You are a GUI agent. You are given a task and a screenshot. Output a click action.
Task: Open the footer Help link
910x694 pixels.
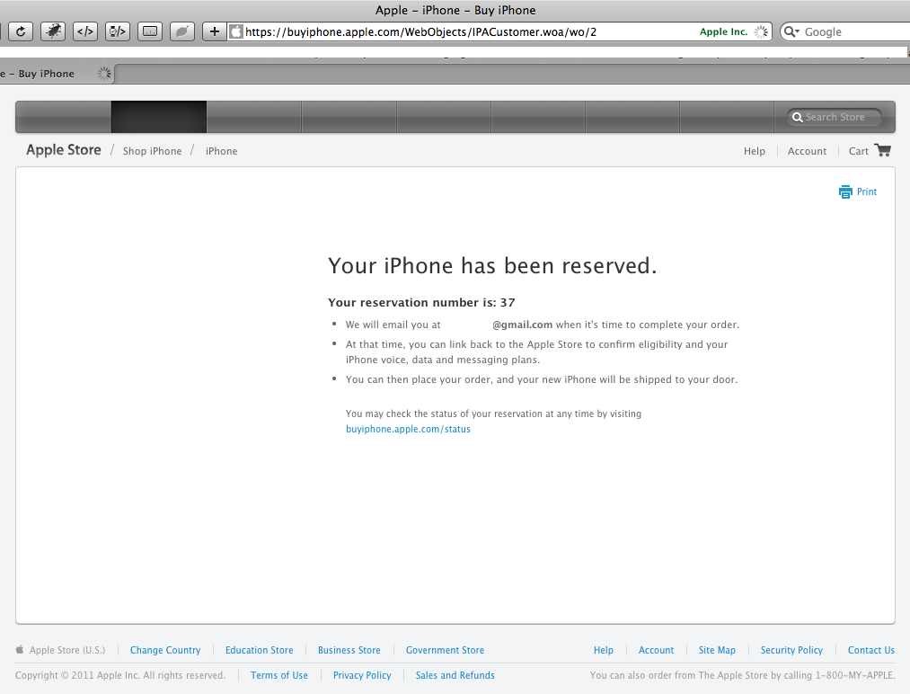[x=603, y=650]
